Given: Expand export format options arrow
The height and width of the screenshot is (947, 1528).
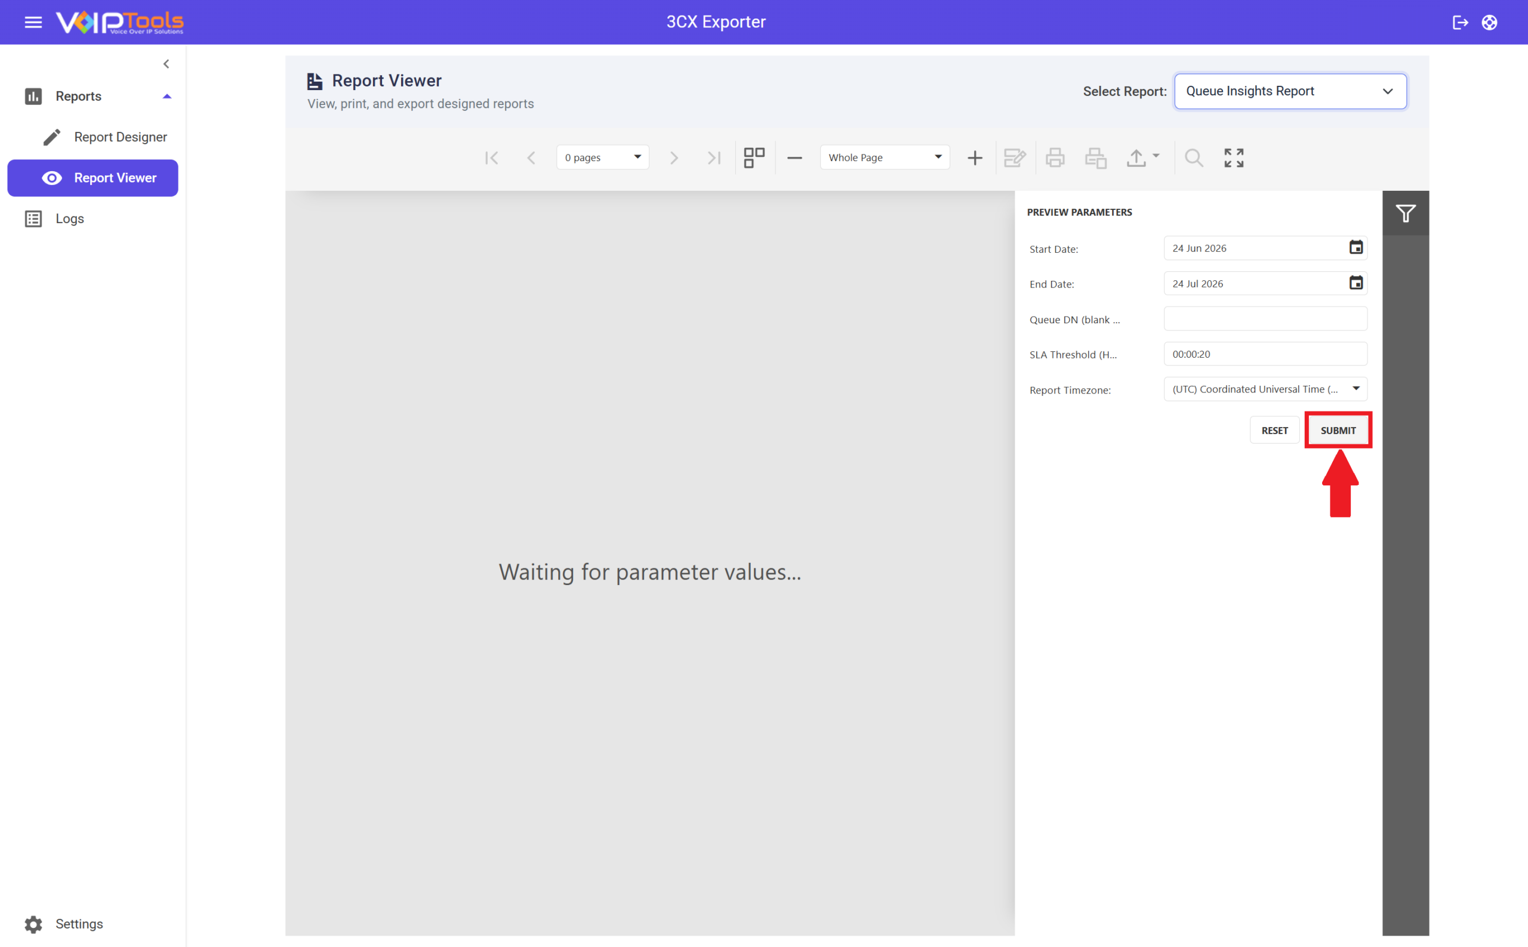Looking at the screenshot, I should pyautogui.click(x=1156, y=156).
